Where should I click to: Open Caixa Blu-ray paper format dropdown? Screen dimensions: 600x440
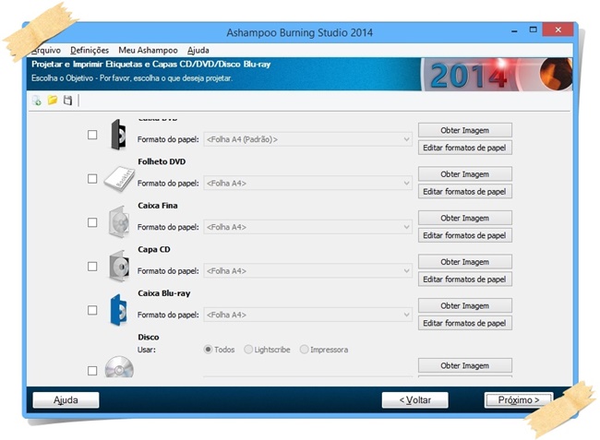(308, 315)
